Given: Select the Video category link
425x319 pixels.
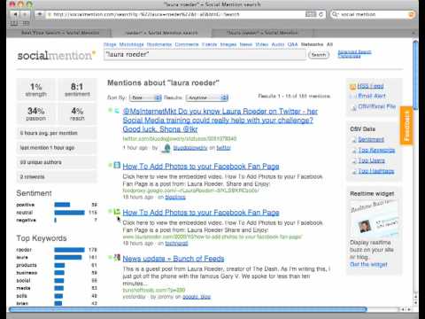Looking at the screenshot, I should point(262,44).
